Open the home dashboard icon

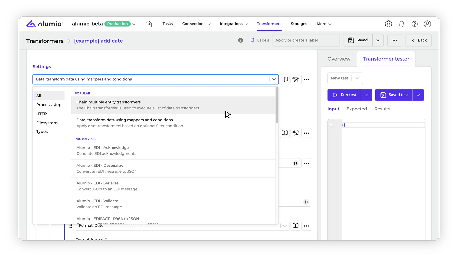(149, 24)
